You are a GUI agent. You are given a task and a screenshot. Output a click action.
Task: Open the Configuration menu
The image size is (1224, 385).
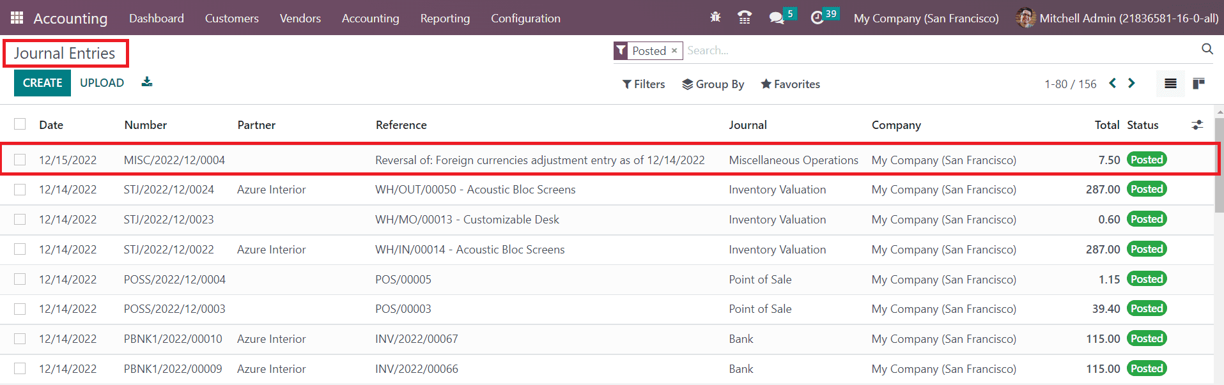[525, 19]
